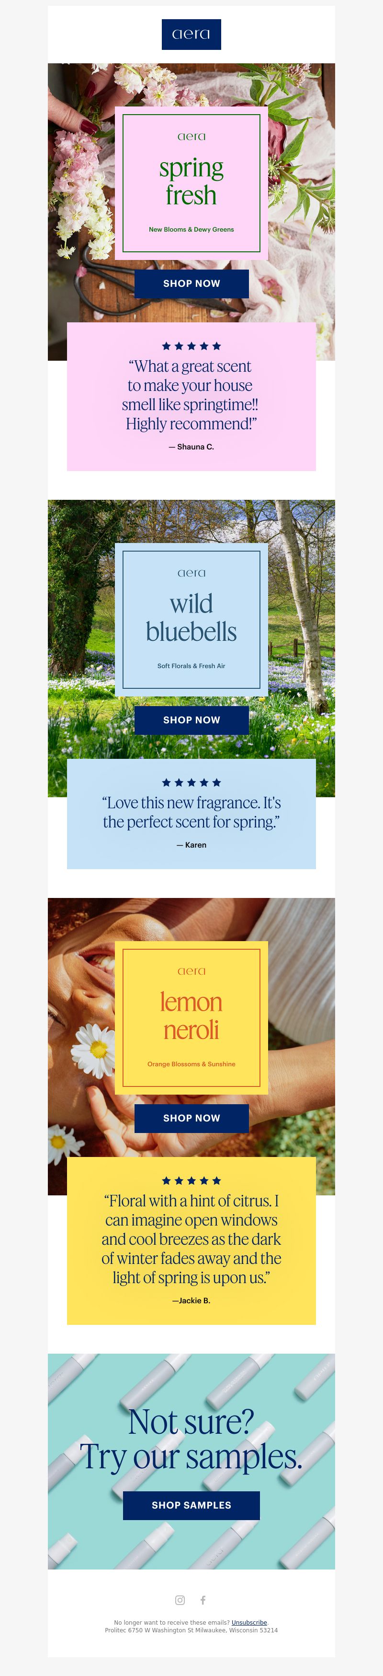Open the Instagram icon in the footer
Image resolution: width=383 pixels, height=1676 pixels.
click(x=180, y=1600)
